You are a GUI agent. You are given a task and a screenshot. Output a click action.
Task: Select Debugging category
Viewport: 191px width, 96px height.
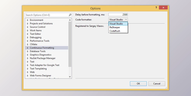[x=36, y=37]
